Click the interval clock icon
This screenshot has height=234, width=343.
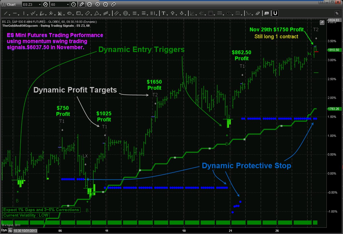[74, 5]
